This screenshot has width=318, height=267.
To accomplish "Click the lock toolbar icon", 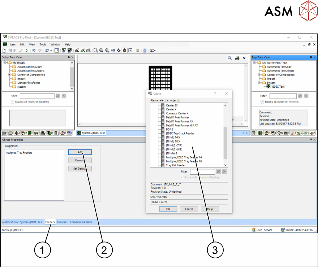I will (x=138, y=51).
